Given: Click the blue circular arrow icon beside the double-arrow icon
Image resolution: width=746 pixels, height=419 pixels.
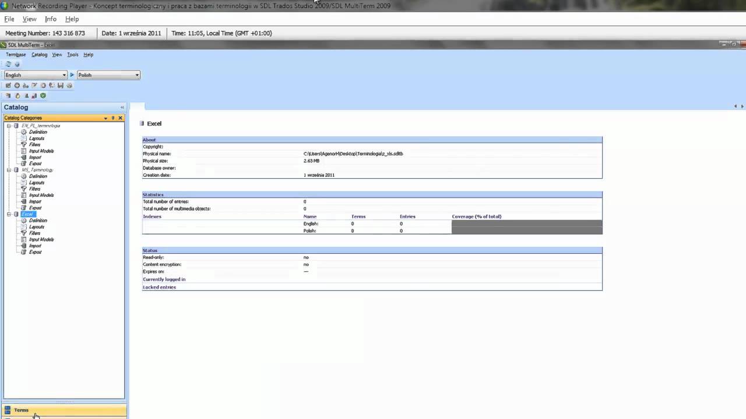Looking at the screenshot, I should [x=17, y=64].
